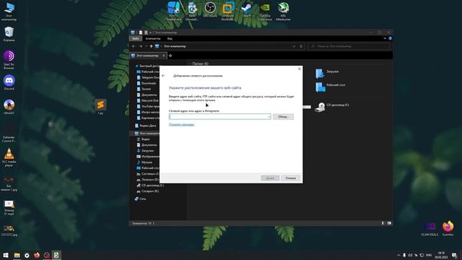This screenshot has width=462, height=260.
Task: Open the Explorer help icon
Action: 390,38
